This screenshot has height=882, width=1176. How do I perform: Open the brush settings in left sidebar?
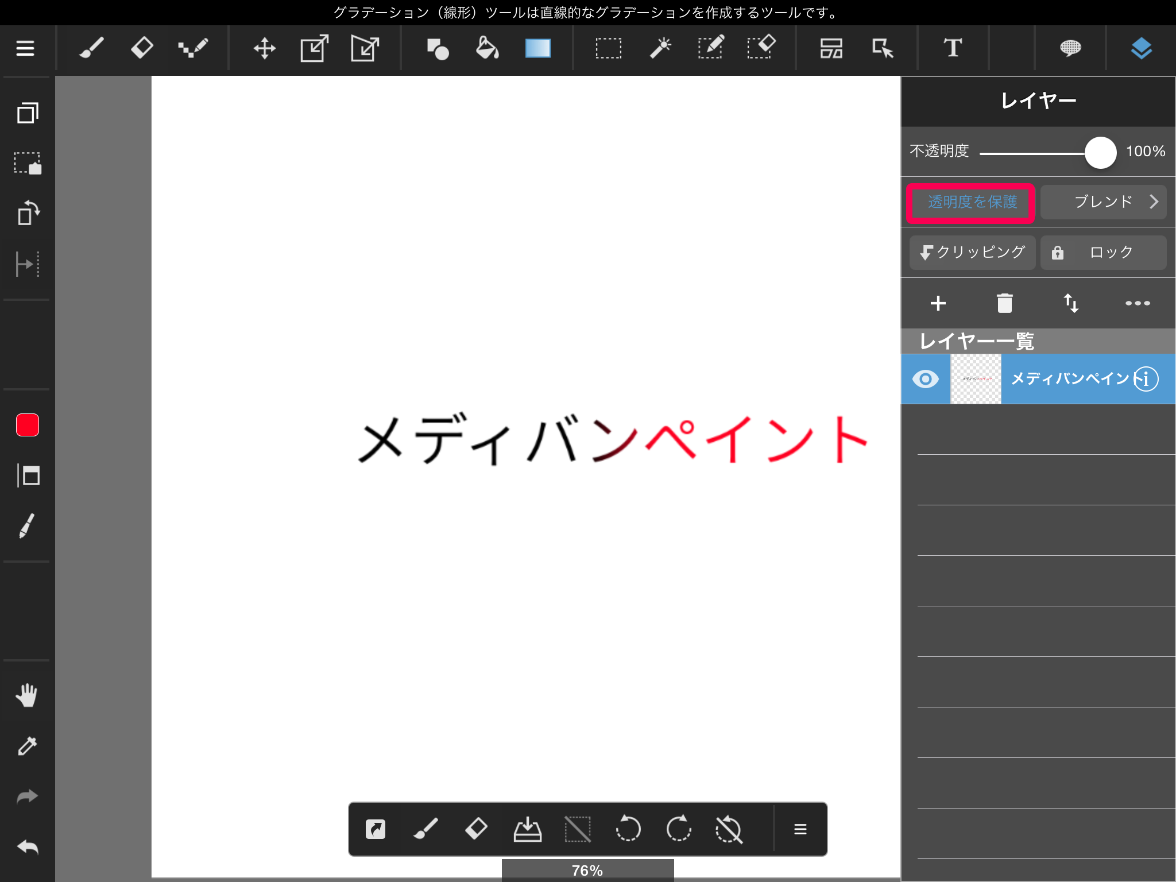[x=26, y=526]
